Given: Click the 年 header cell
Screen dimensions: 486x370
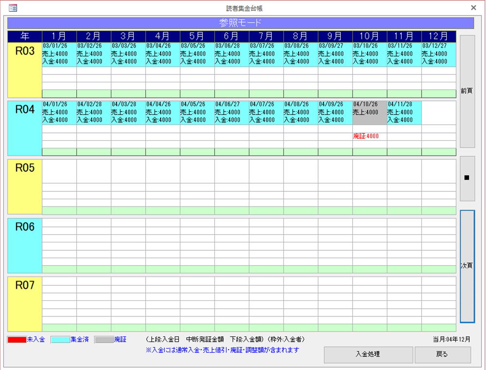Looking at the screenshot, I should [x=25, y=37].
